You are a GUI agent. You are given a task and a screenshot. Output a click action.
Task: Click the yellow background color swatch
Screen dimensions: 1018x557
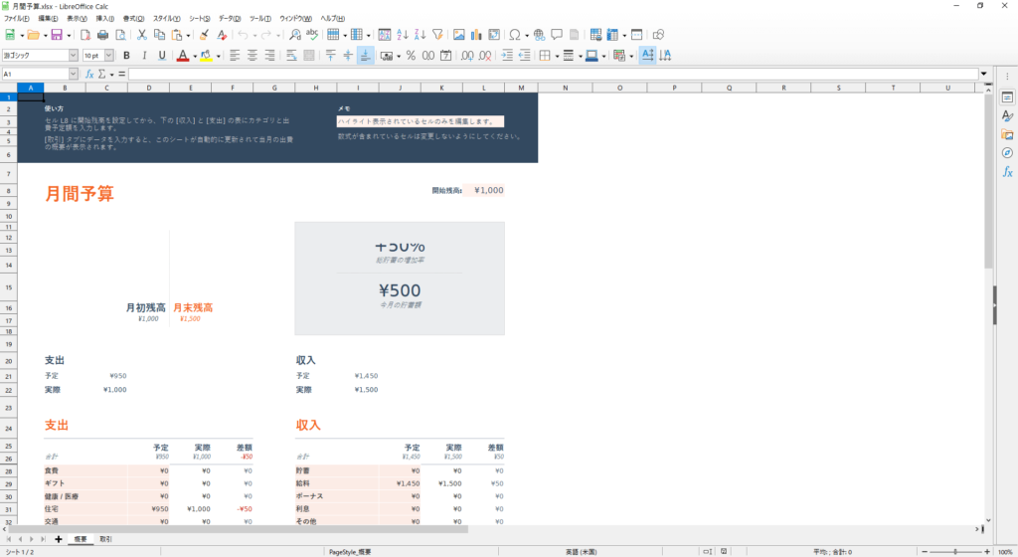[x=207, y=56]
